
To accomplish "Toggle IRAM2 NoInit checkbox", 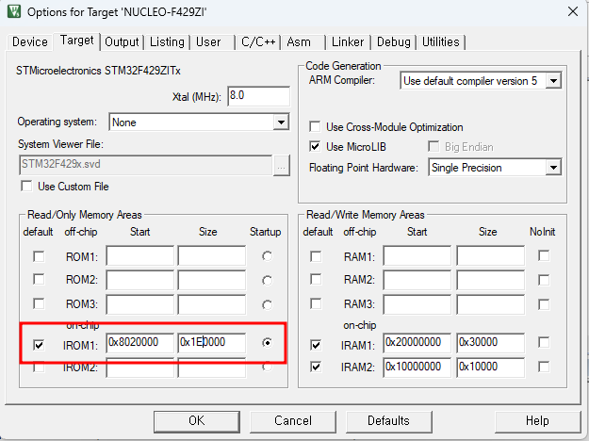I will (544, 367).
